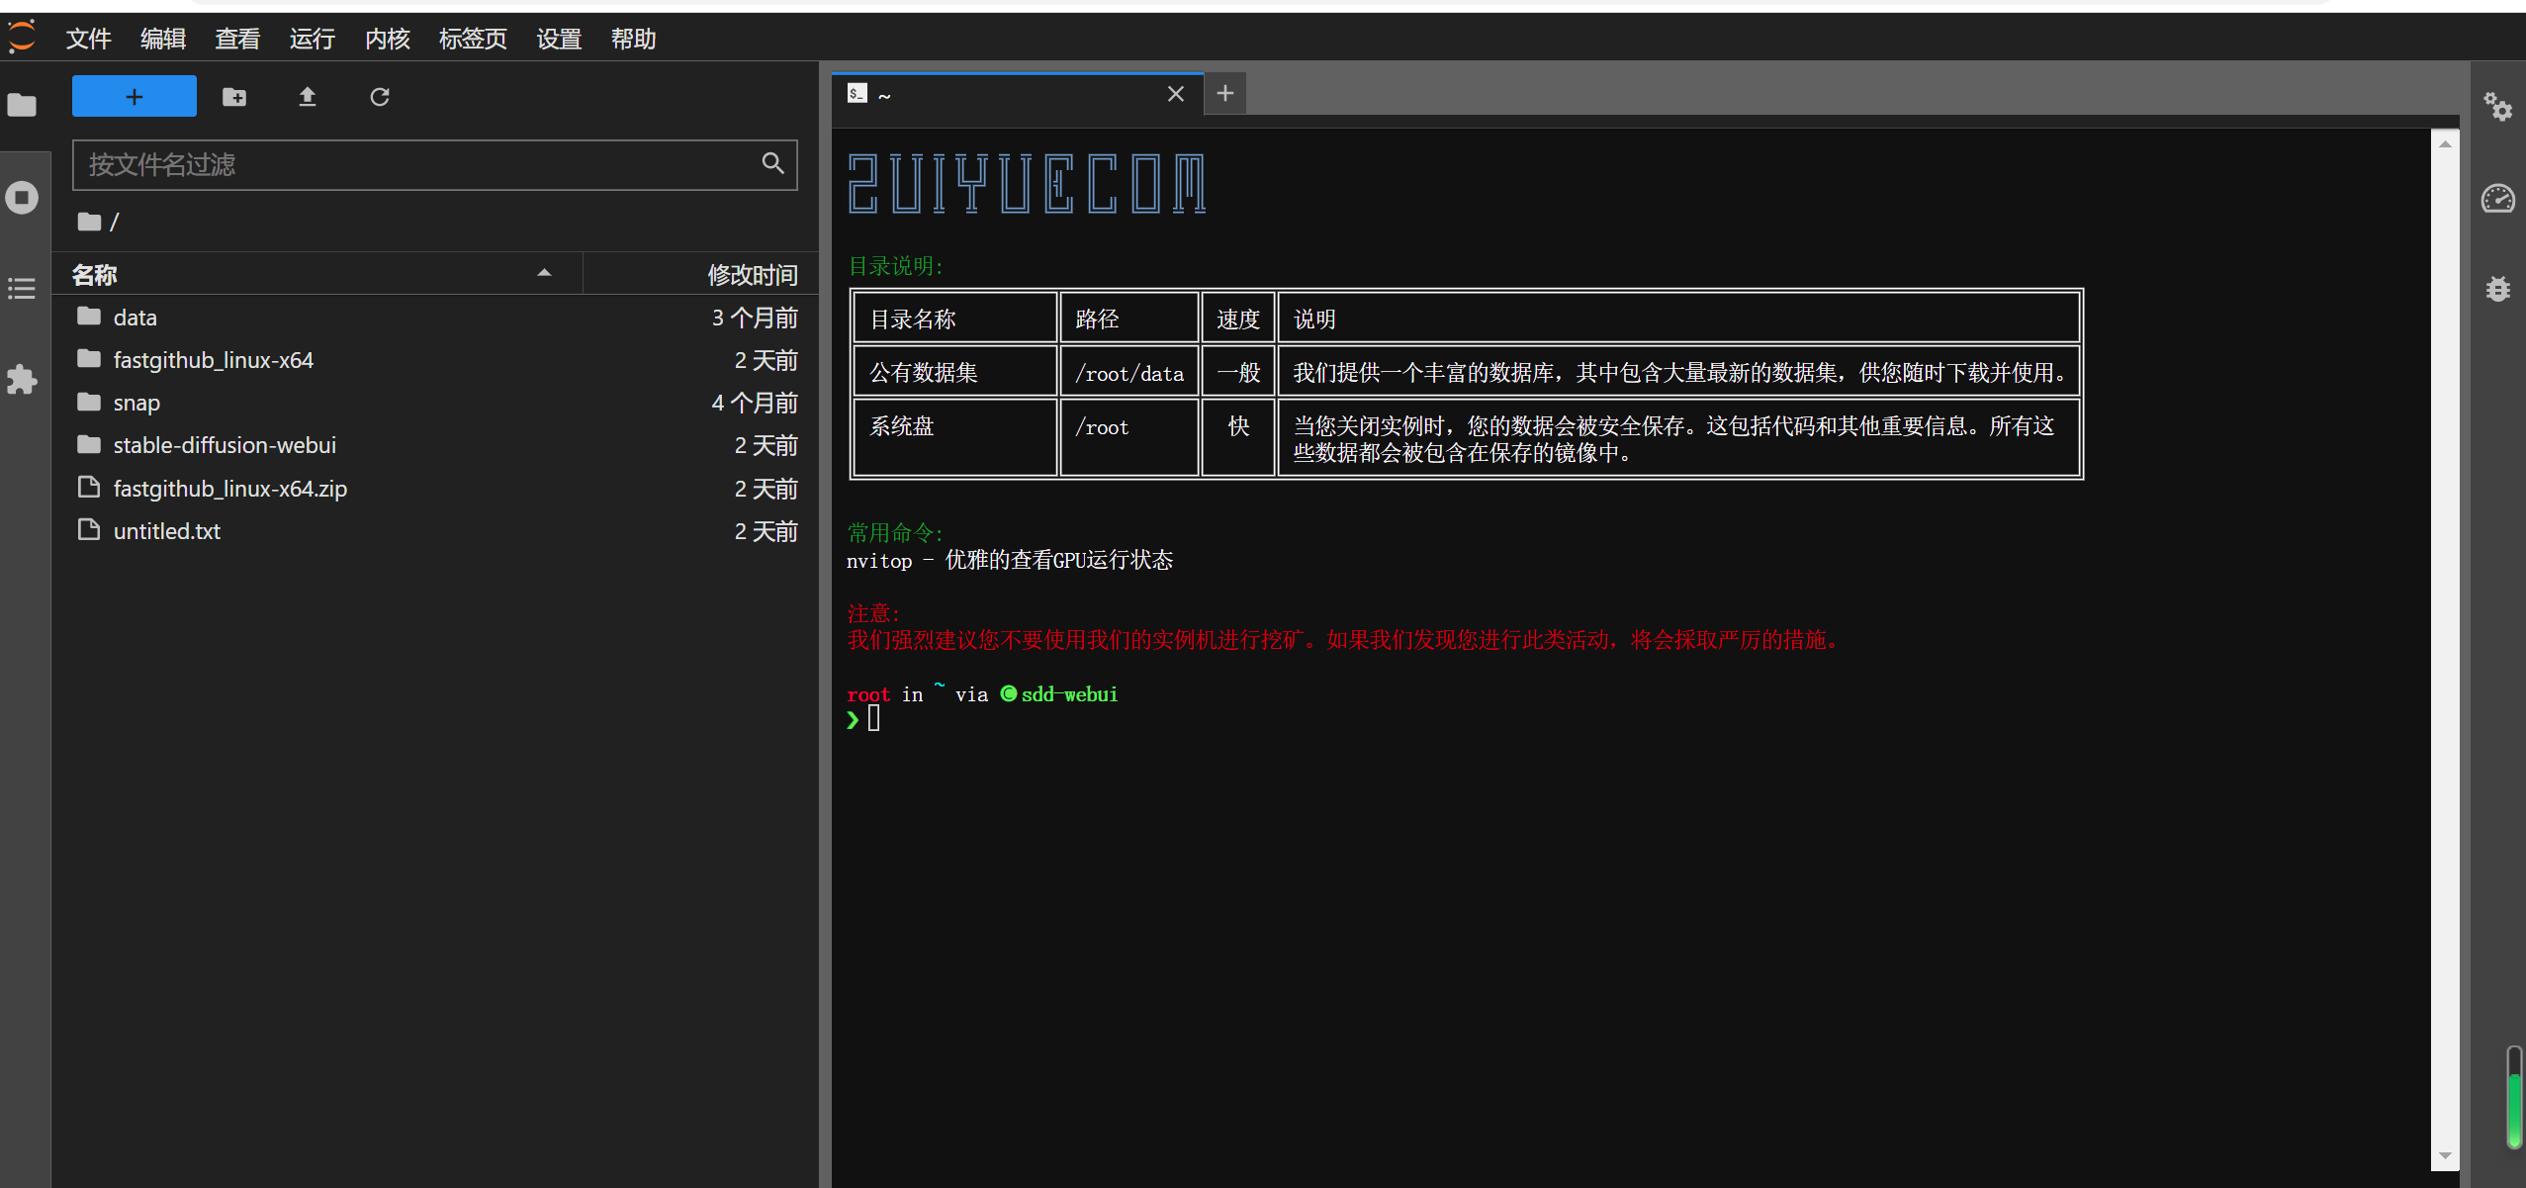The height and width of the screenshot is (1188, 2526).
Task: Refresh the file list
Action: 380,96
